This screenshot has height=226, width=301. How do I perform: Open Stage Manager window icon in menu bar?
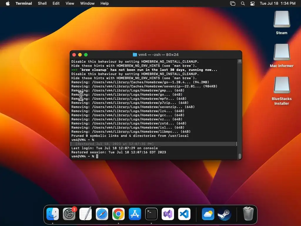click(x=233, y=3)
